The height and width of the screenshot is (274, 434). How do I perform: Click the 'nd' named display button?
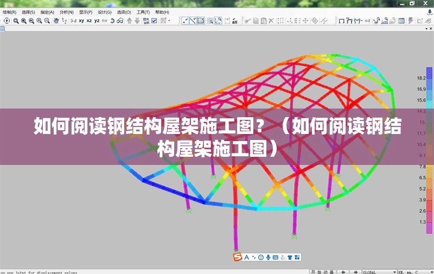click(367, 21)
